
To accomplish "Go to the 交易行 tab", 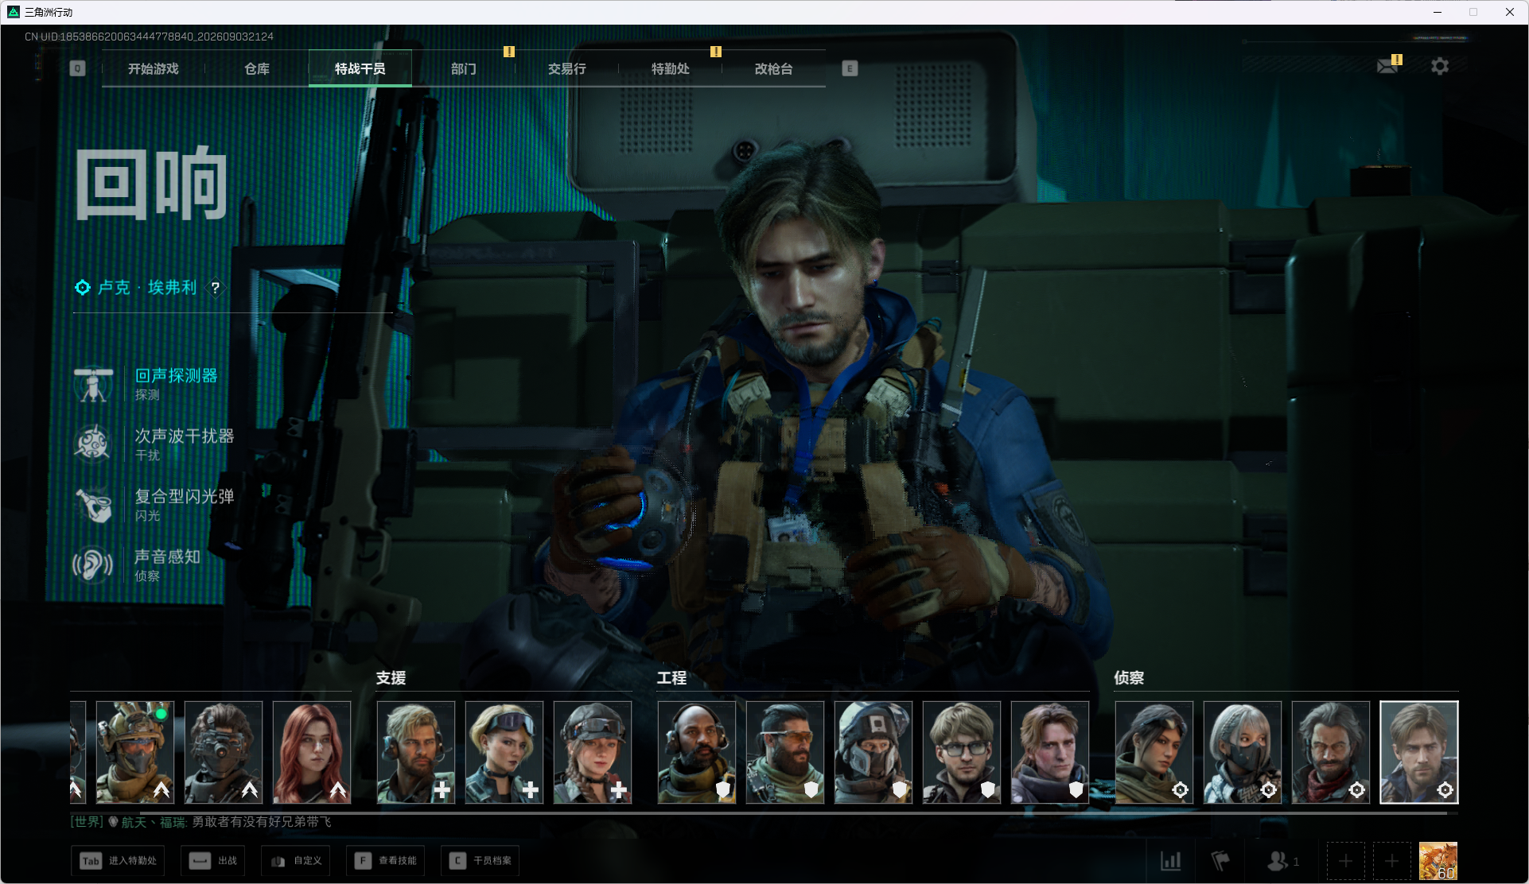I will tap(567, 69).
